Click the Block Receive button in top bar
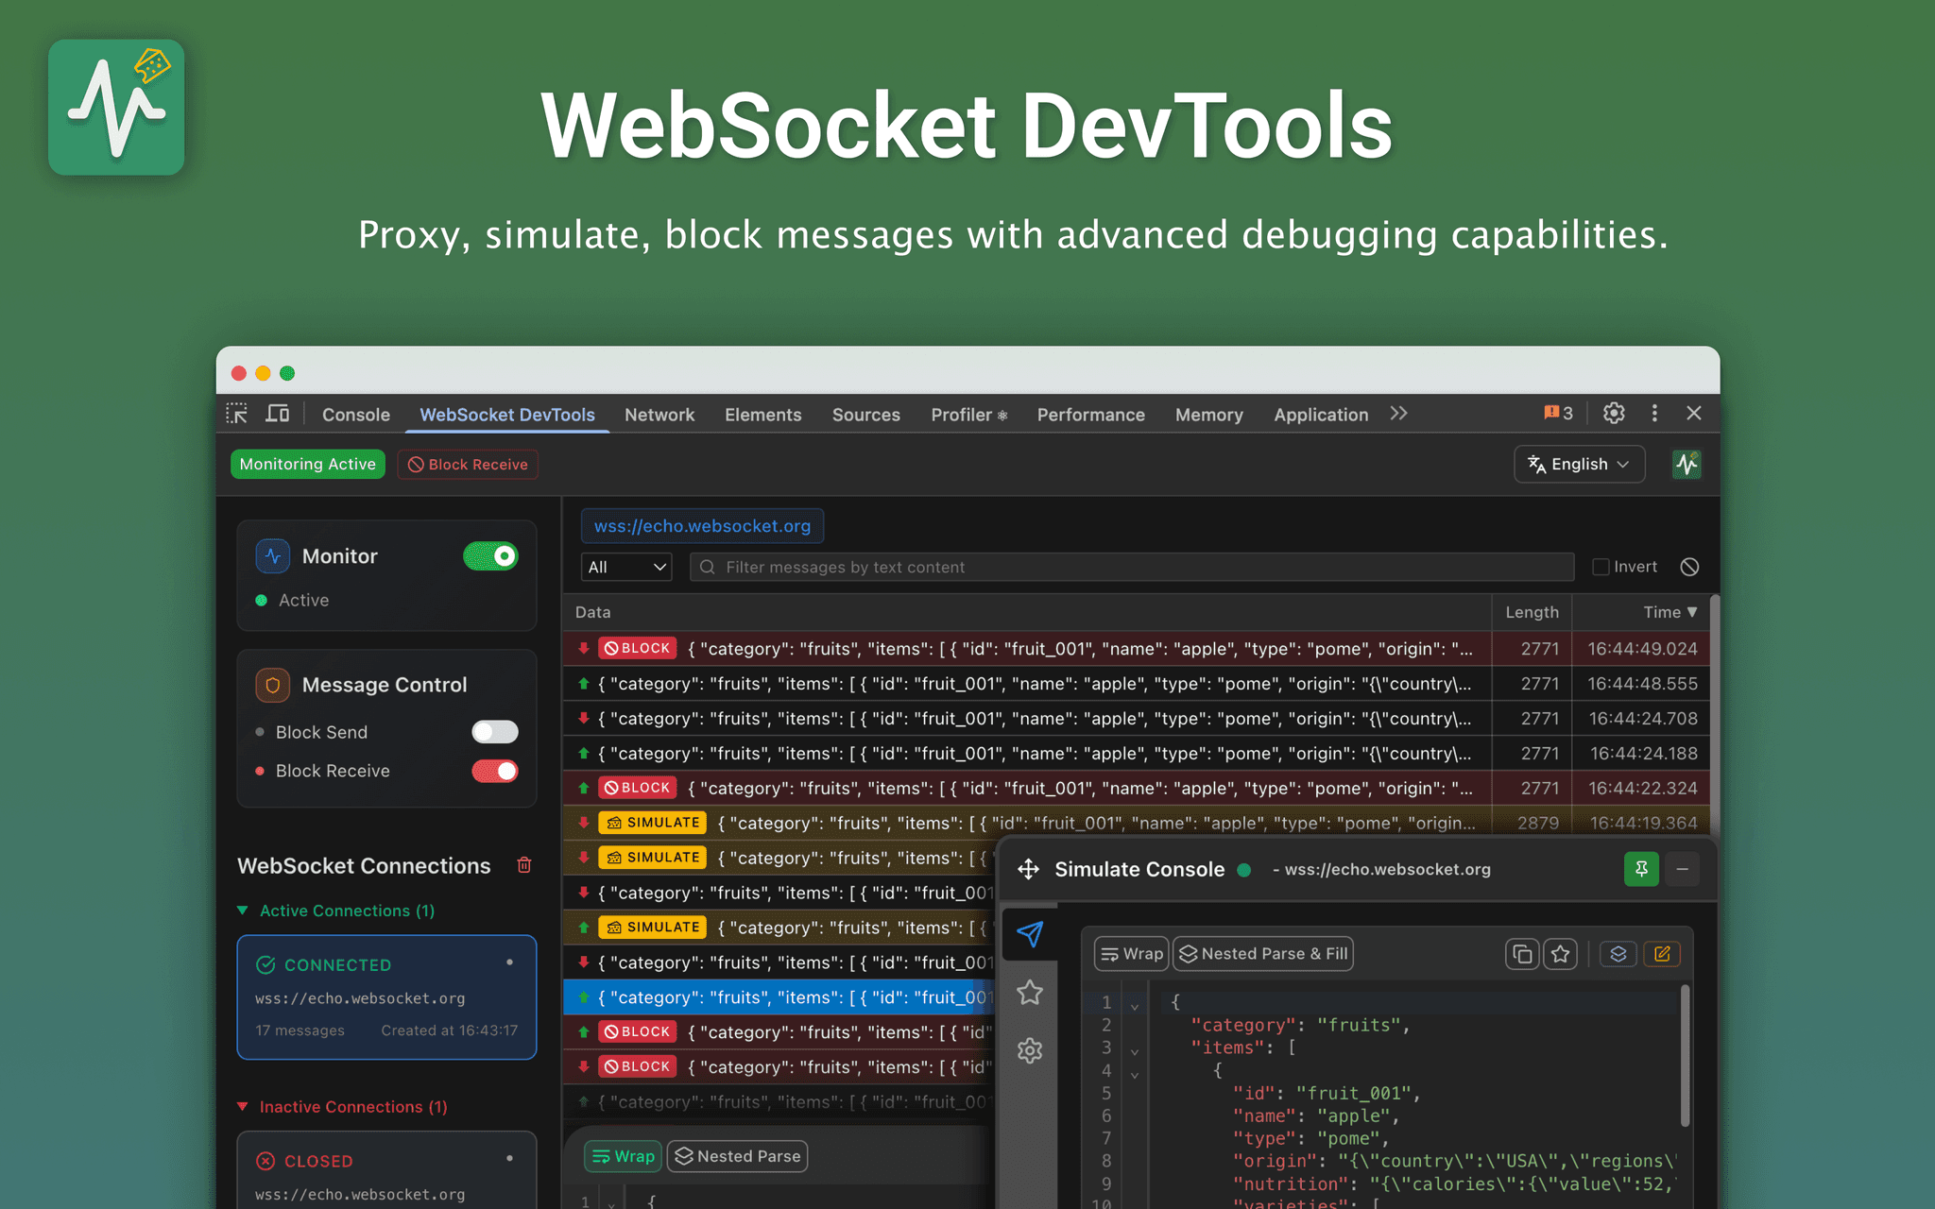This screenshot has width=1935, height=1209. [x=468, y=464]
